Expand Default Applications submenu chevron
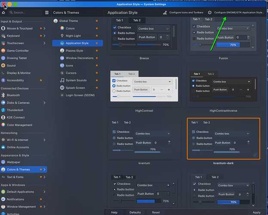This screenshot has width=268, height=215. 44,192
